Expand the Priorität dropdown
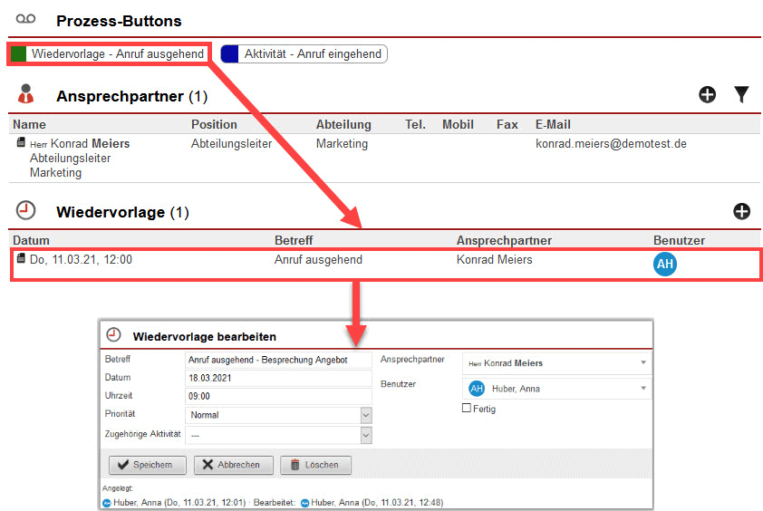Image resolution: width=763 pixels, height=511 pixels. [366, 415]
